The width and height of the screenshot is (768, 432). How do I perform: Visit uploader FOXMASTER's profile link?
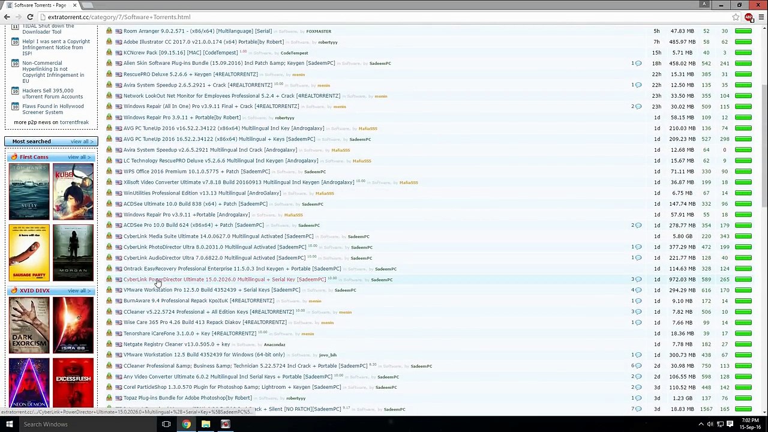tap(319, 31)
